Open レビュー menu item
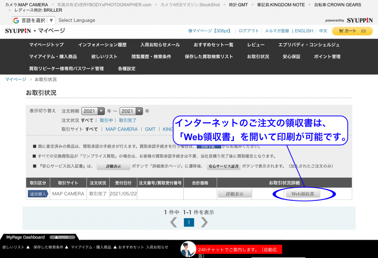 coord(256,45)
